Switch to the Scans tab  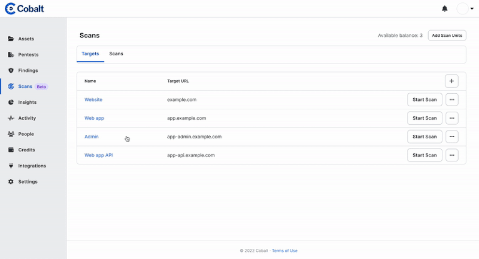(x=116, y=54)
